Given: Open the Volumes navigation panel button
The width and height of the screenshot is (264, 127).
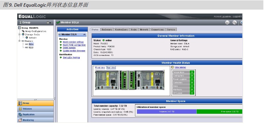Looking at the screenshot, I should pyautogui.click(x=35, y=109).
